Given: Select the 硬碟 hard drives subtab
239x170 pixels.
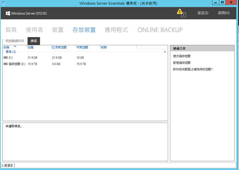Looking at the screenshot, I should 34,41.
